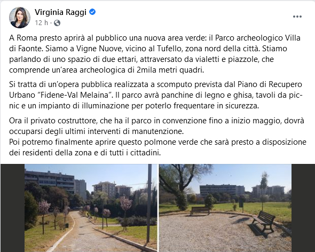Screen dimensions: 315x252
Task: Click the 12 h post timestamp
Action: [x=42, y=23]
